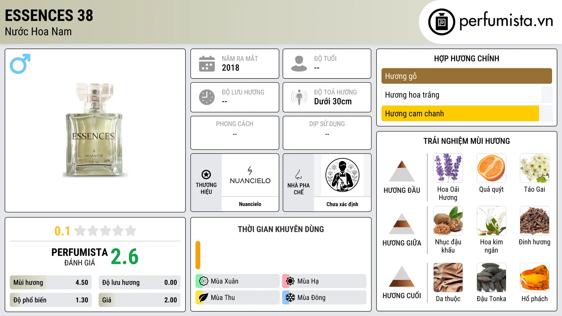562x316 pixels.
Task: Click the Giá 2.00 score bar
Action: click(x=139, y=300)
